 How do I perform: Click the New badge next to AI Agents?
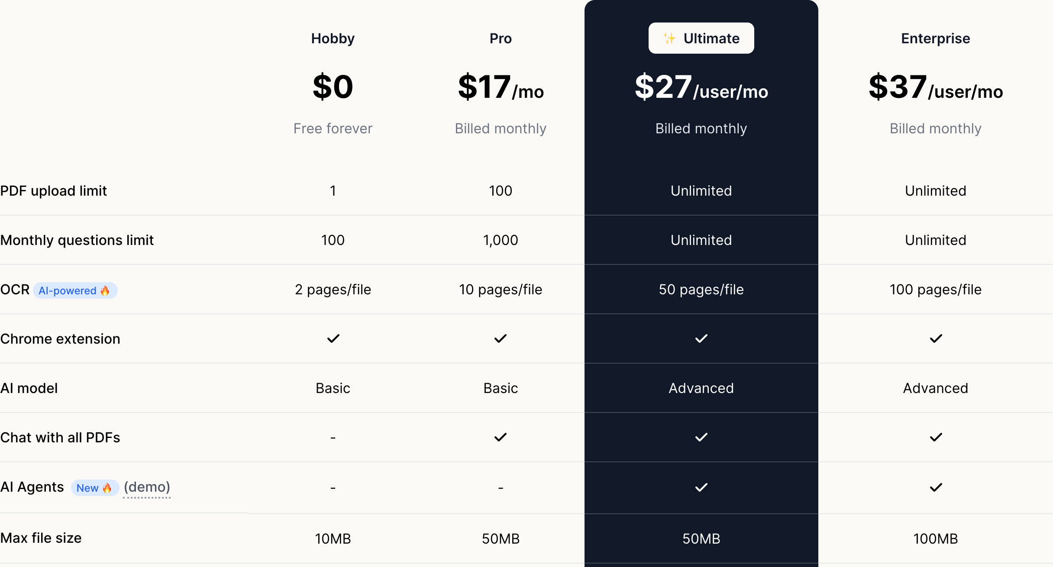click(95, 488)
